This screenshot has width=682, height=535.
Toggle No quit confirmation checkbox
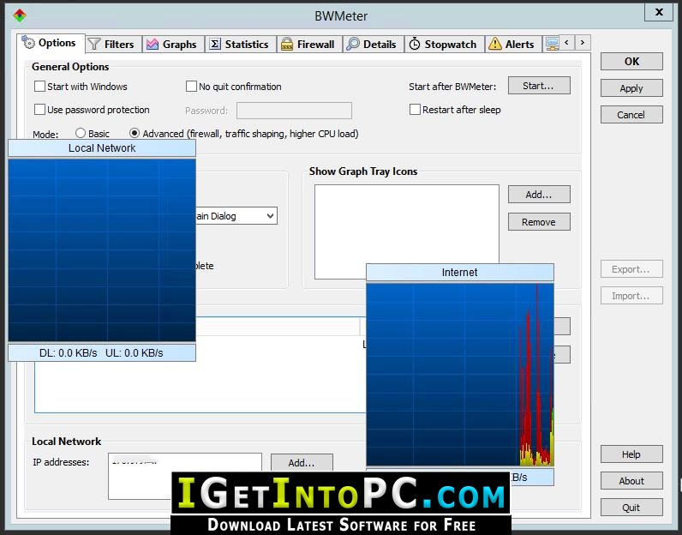point(191,87)
